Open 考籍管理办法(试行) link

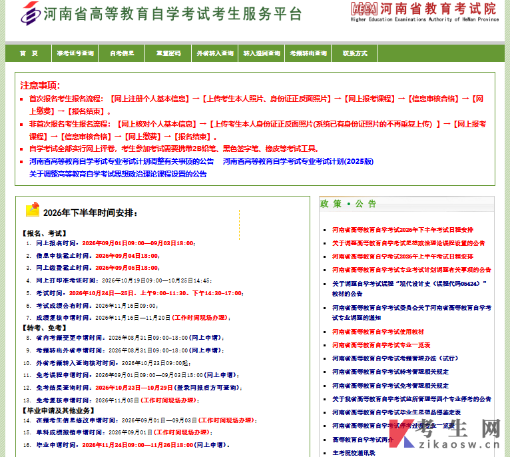[395, 358]
